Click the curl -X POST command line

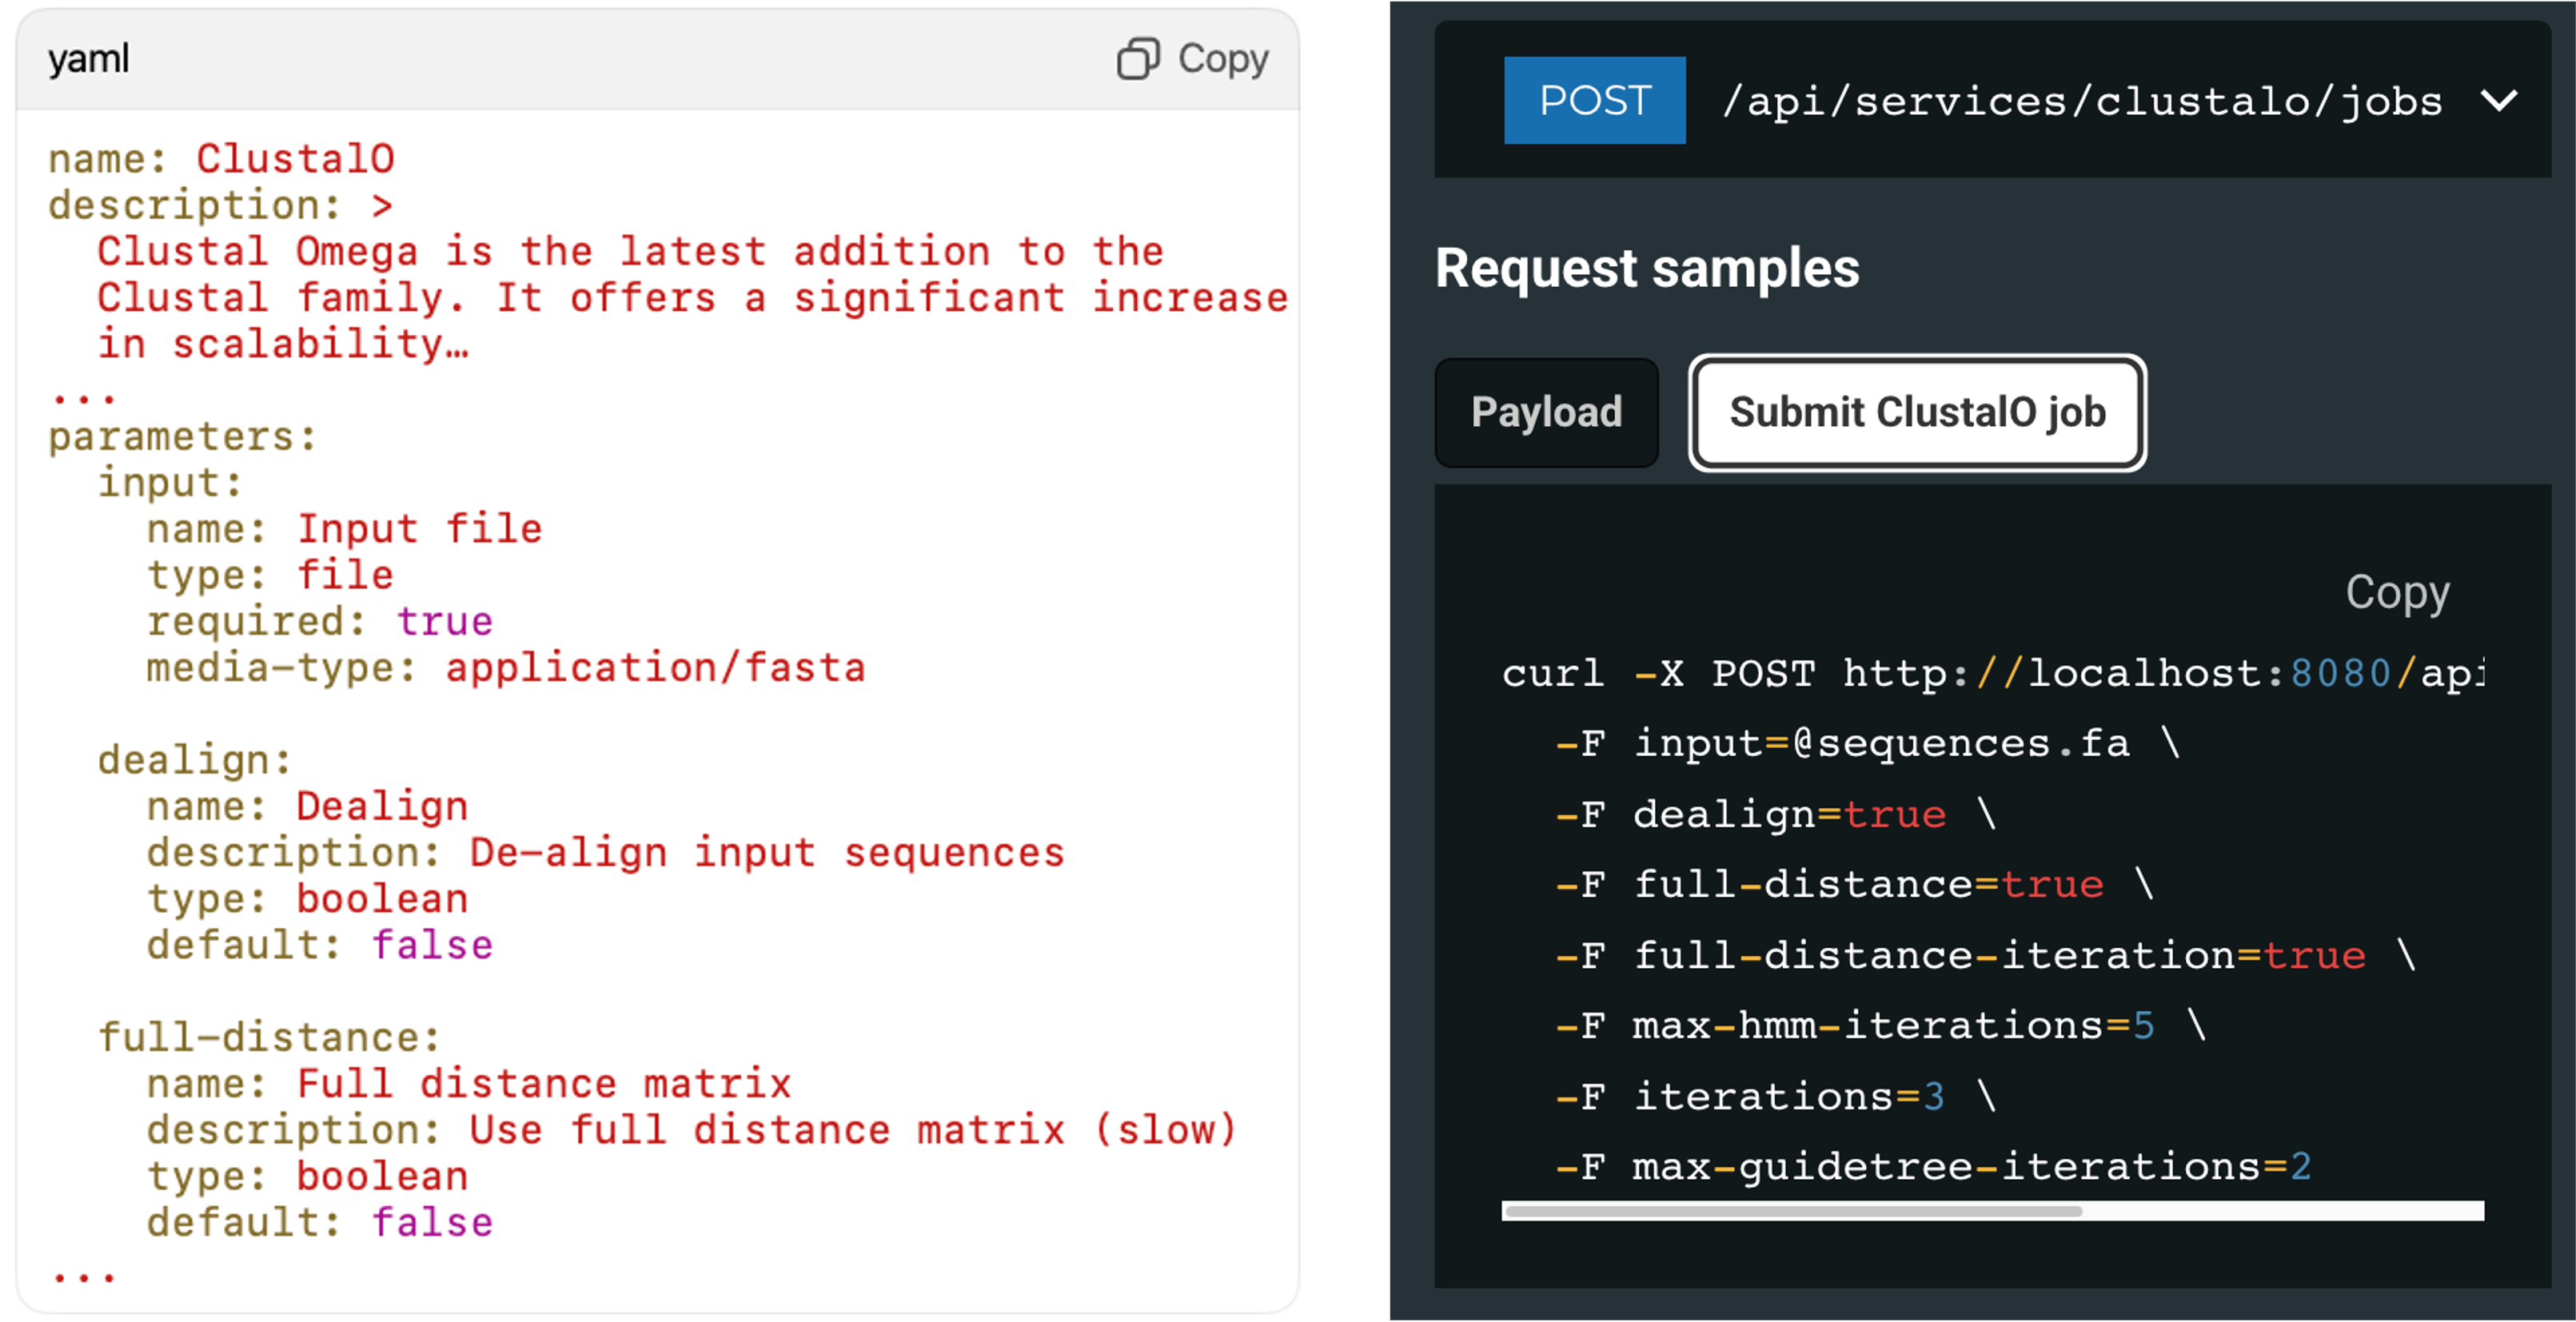pos(1990,673)
